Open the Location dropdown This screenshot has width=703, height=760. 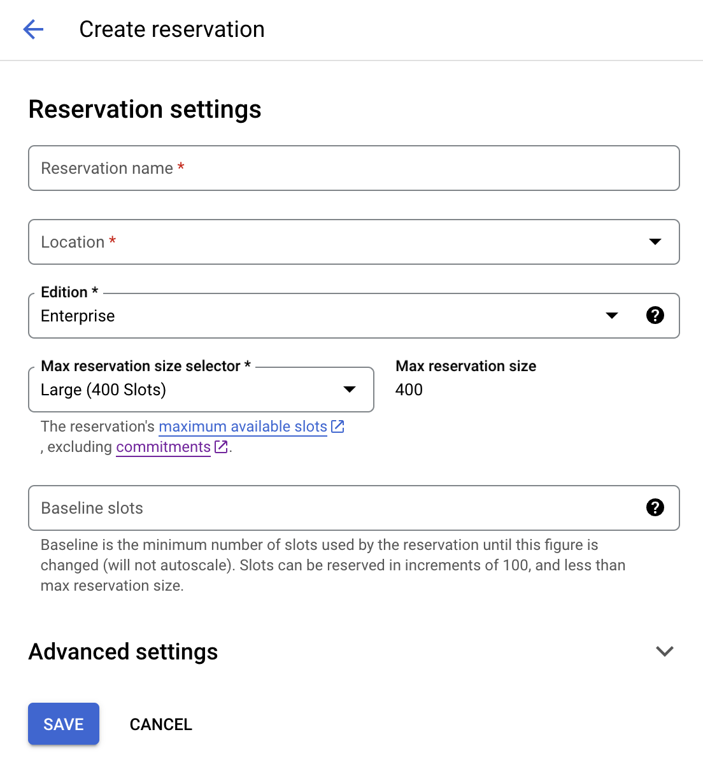[354, 242]
